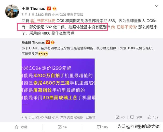Click the orange V verification badge beside the top username

pos(49,8)
